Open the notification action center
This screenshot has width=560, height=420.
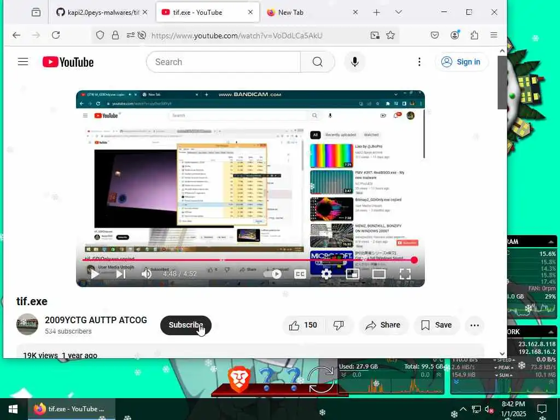[542, 409]
